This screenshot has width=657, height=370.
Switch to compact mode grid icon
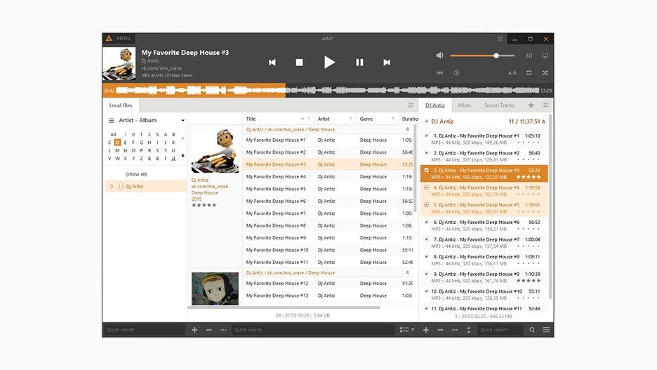(x=500, y=39)
